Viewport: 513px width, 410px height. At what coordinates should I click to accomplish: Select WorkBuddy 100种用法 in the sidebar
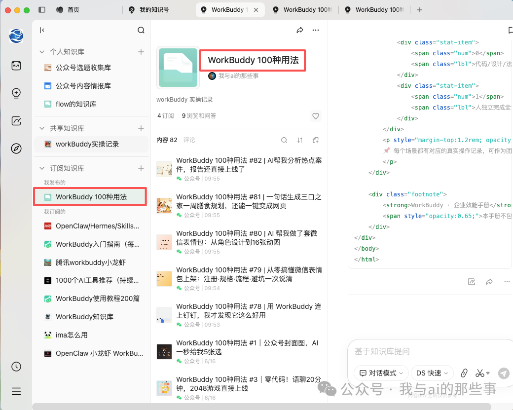click(x=91, y=197)
